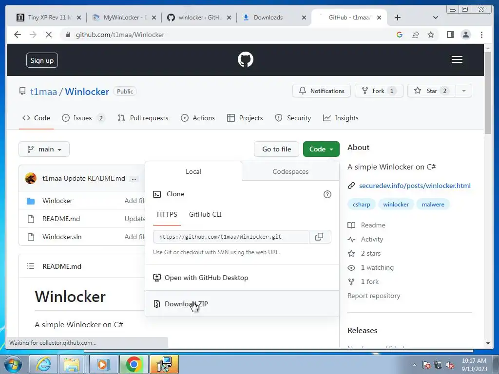Open the Pull requests tab

[143, 118]
